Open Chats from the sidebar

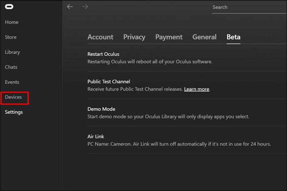point(11,67)
